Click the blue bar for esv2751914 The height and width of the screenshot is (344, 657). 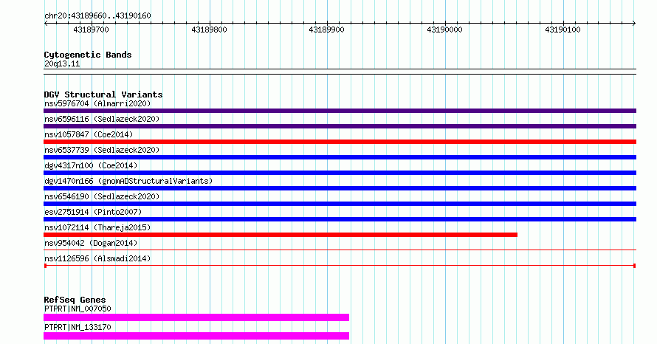point(340,219)
